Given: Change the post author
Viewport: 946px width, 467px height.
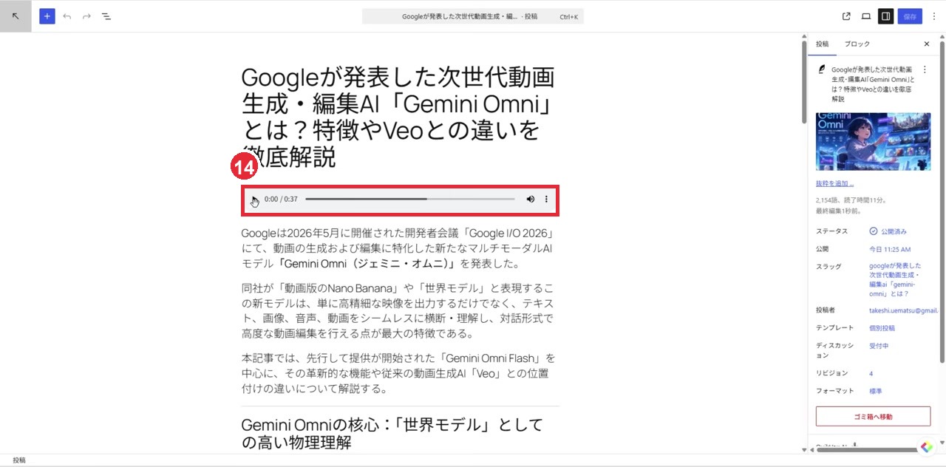Looking at the screenshot, I should (x=903, y=310).
